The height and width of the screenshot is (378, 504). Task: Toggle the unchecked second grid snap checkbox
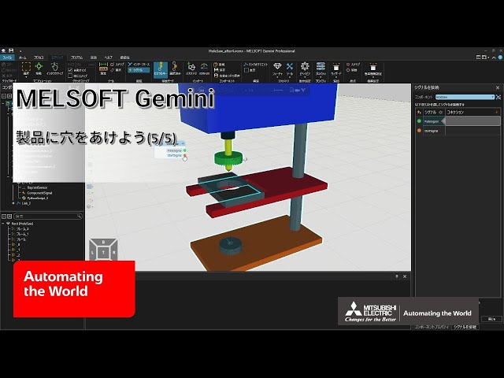[x=70, y=76]
